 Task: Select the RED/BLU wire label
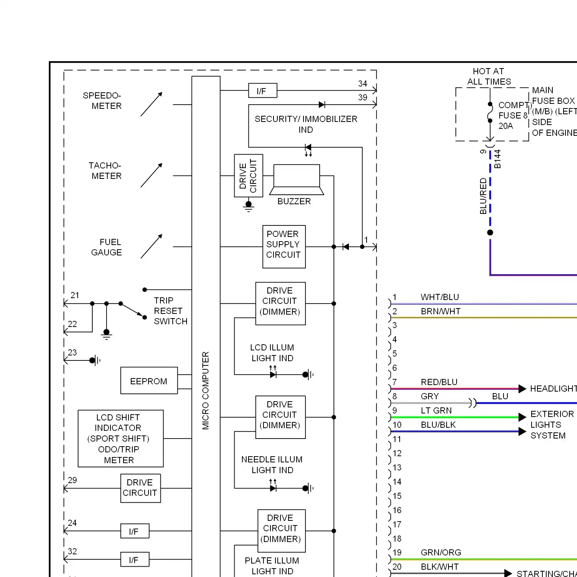coord(439,382)
